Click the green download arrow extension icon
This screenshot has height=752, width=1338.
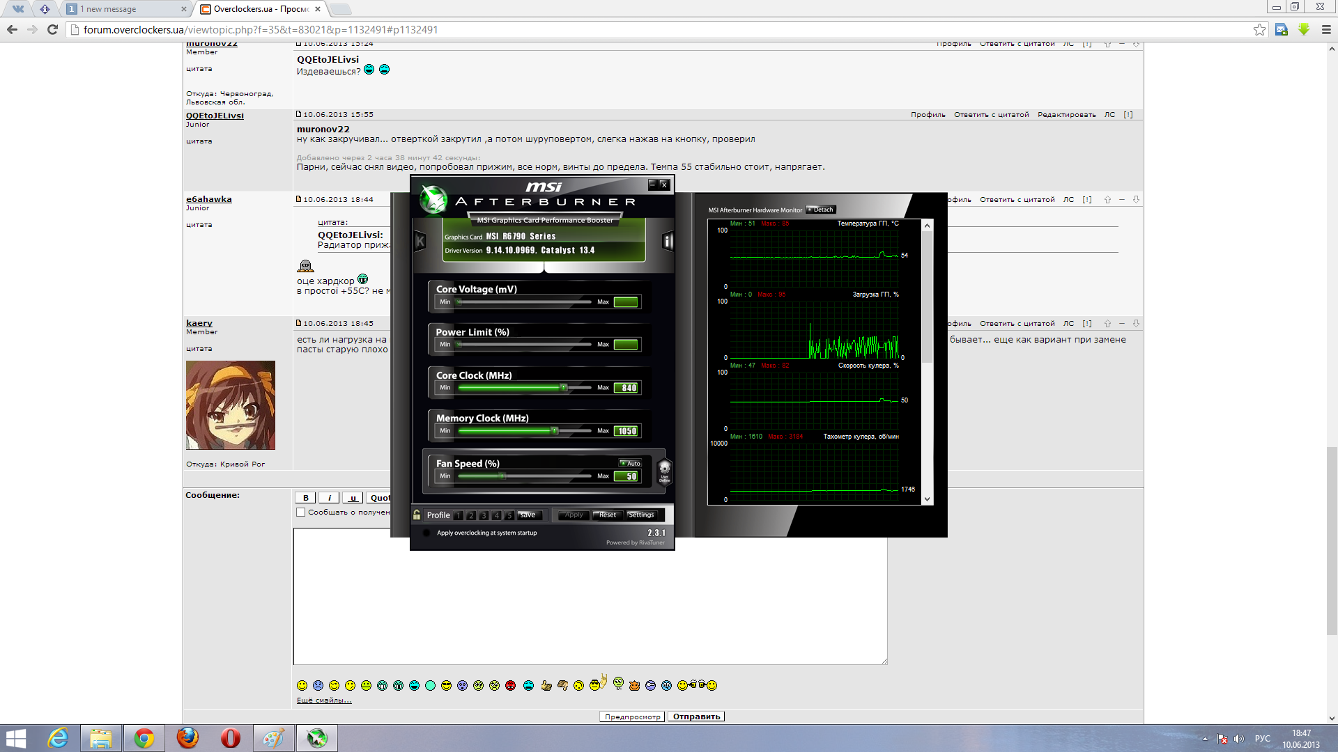(x=1304, y=29)
